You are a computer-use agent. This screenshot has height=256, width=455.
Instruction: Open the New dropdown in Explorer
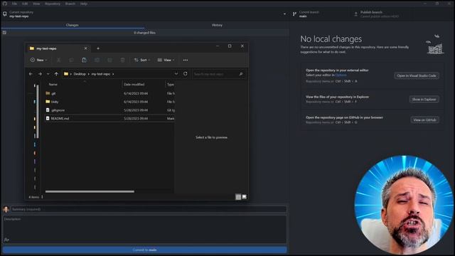point(38,60)
